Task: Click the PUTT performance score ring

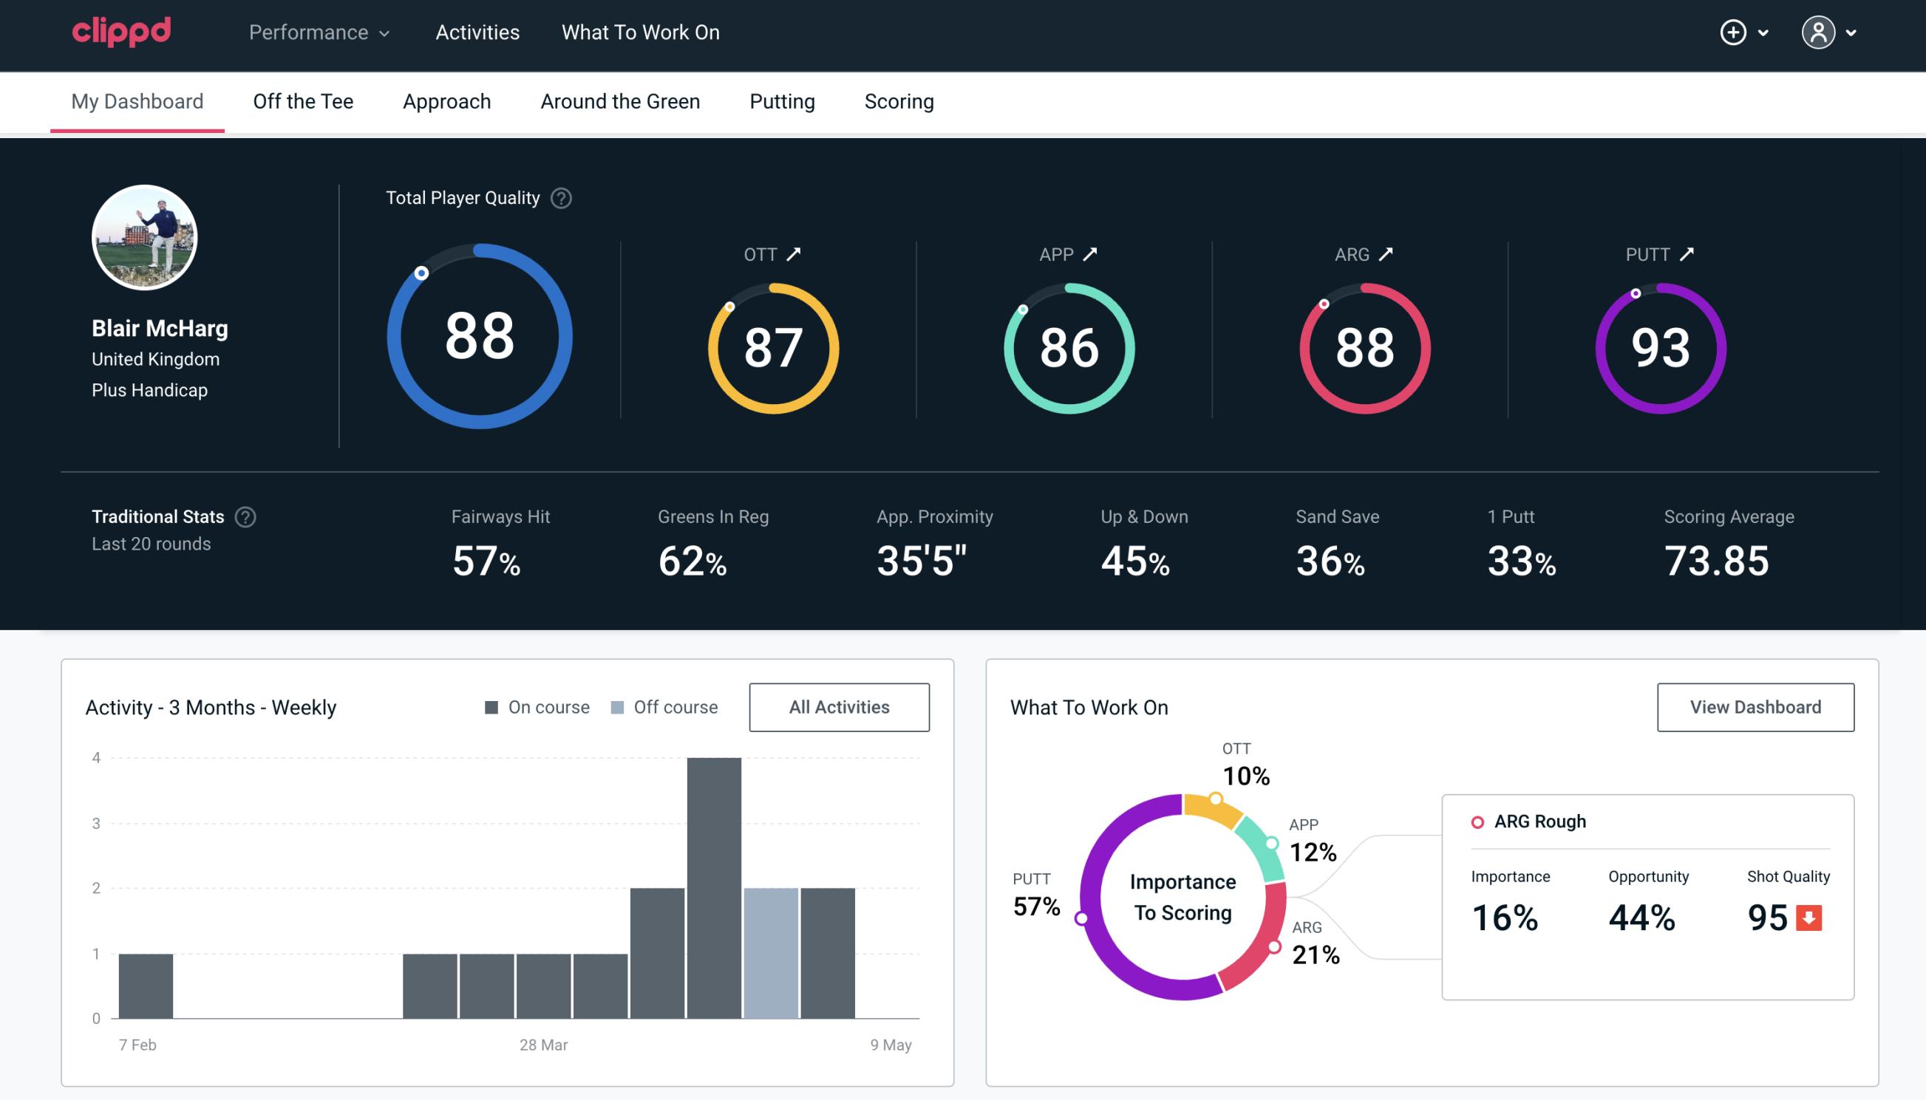Action: point(1658,344)
